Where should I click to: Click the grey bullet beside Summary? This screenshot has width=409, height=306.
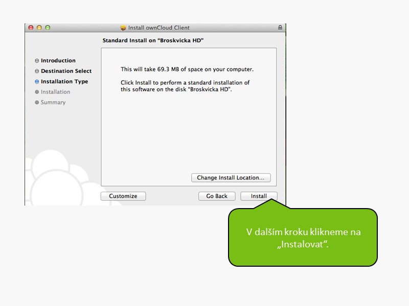tap(37, 103)
